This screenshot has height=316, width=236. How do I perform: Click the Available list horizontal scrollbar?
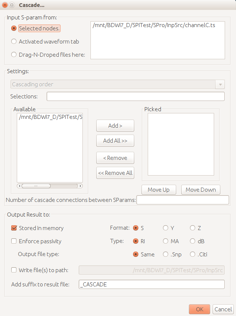[x=50, y=186]
